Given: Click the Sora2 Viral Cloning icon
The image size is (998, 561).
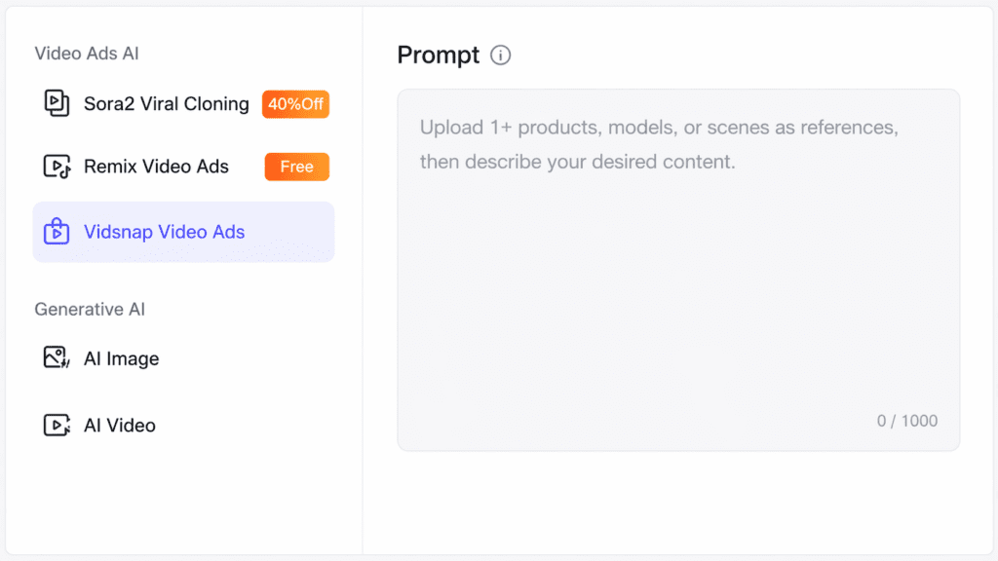Looking at the screenshot, I should 58,103.
